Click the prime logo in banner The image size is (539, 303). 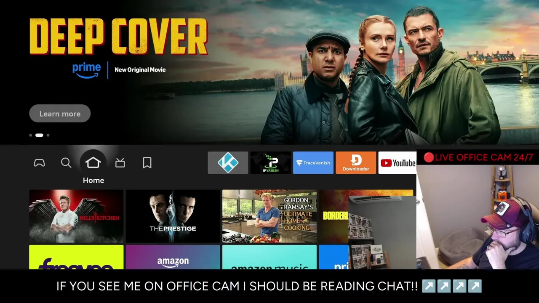tap(87, 70)
